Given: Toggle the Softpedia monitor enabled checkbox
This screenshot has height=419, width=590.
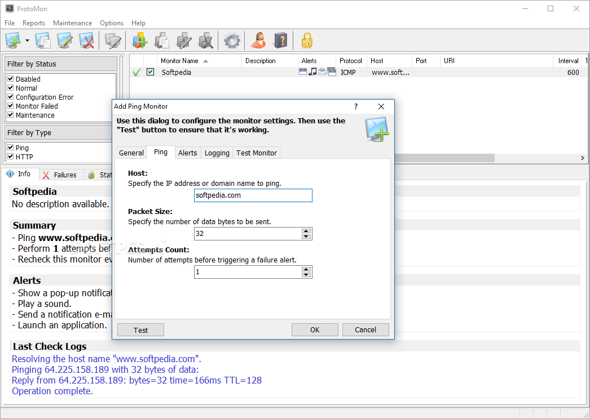Looking at the screenshot, I should [150, 72].
